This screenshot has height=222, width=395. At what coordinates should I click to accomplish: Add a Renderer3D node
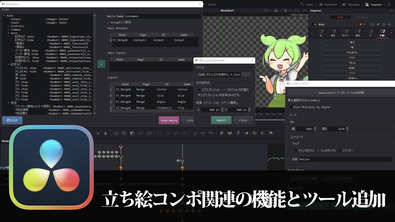tap(271, 133)
